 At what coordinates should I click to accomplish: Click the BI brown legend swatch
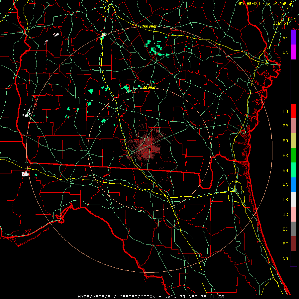point(293,244)
